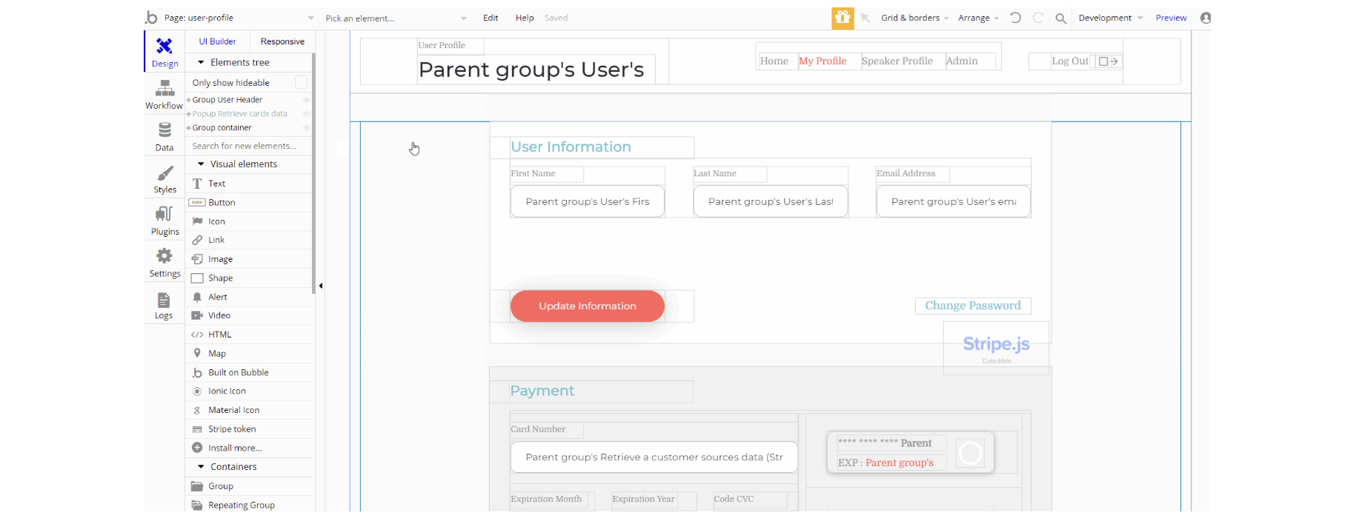
Task: Open the Data section icon
Action: 164,136
